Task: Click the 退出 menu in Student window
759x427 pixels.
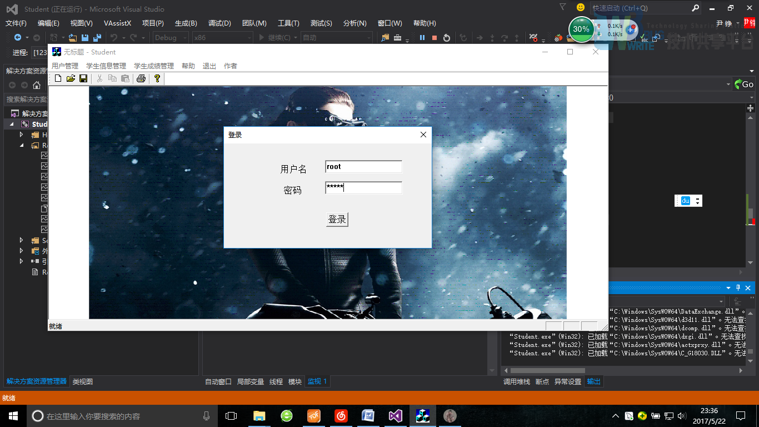Action: (x=209, y=66)
